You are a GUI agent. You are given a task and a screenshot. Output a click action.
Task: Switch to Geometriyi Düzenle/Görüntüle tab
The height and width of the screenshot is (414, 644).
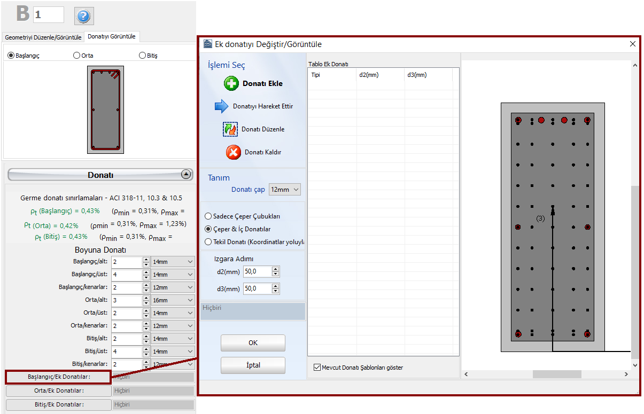point(43,37)
